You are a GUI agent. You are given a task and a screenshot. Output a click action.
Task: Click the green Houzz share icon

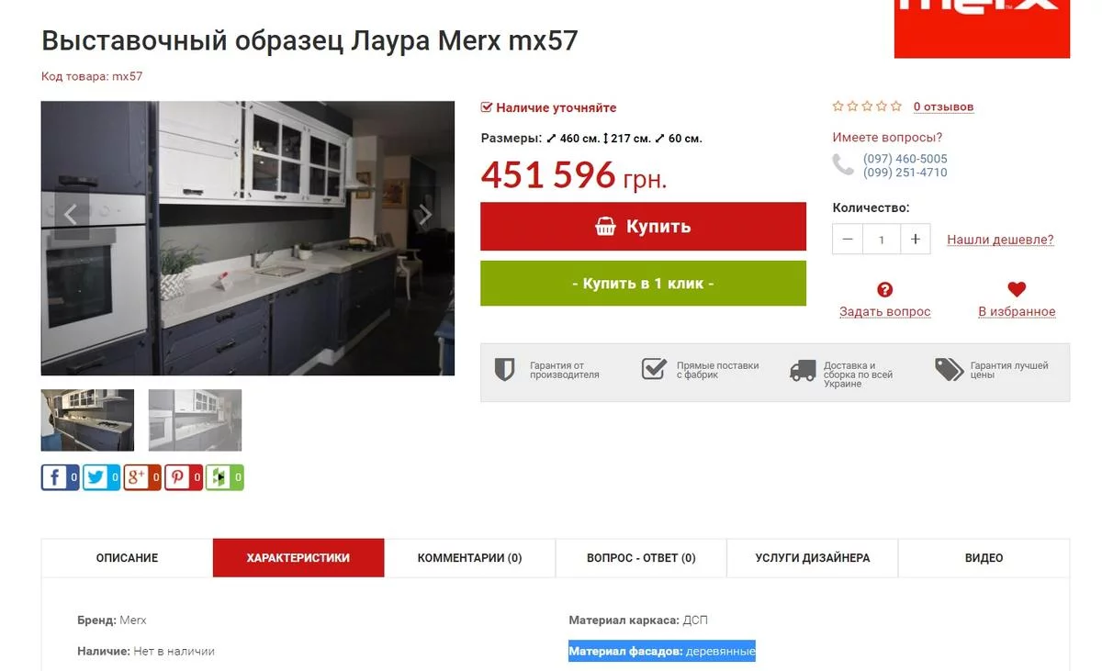tap(219, 477)
